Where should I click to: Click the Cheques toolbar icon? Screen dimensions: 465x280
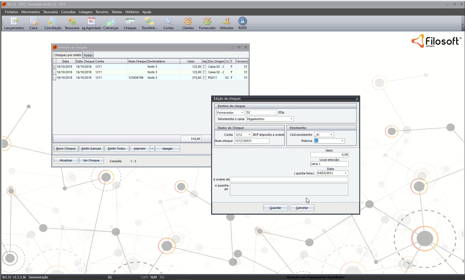click(130, 21)
